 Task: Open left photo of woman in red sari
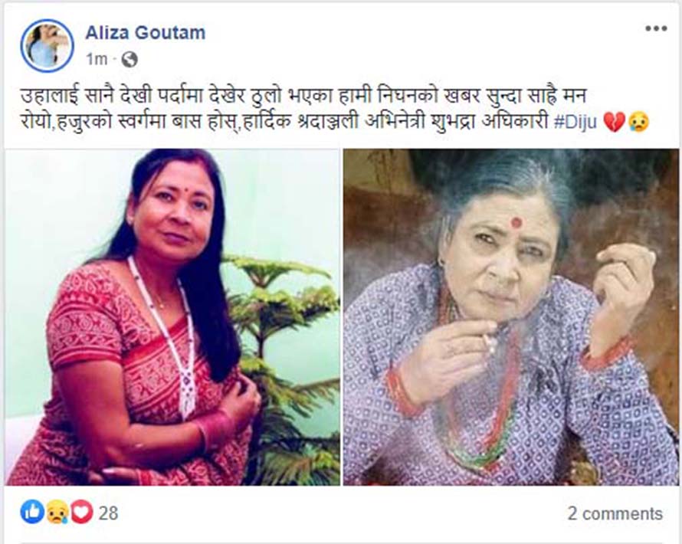[x=172, y=317]
